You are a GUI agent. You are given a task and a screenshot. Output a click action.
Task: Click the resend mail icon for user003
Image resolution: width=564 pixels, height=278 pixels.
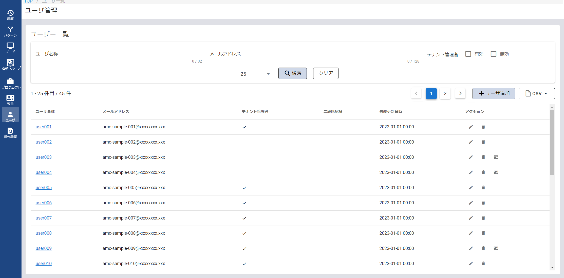click(x=496, y=157)
